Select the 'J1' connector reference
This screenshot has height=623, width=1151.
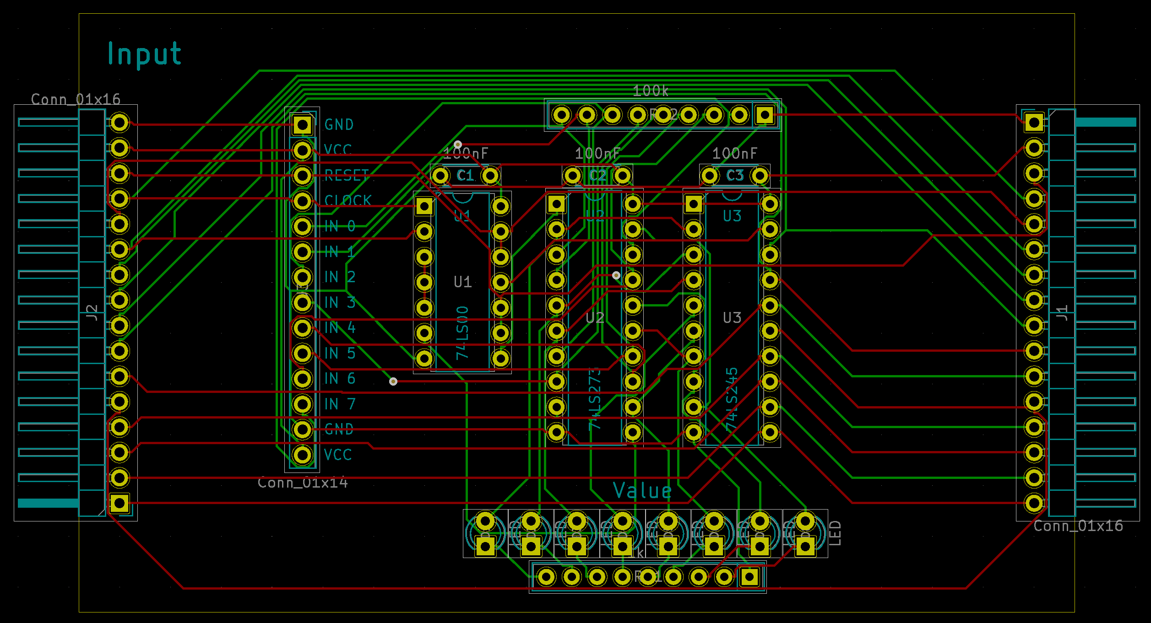(x=1062, y=313)
